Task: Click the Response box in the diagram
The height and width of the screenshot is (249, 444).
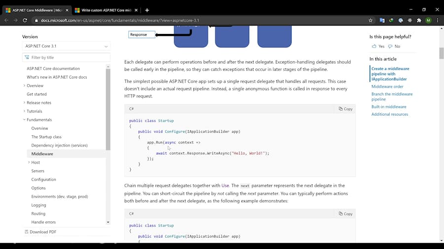Action: [142, 34]
